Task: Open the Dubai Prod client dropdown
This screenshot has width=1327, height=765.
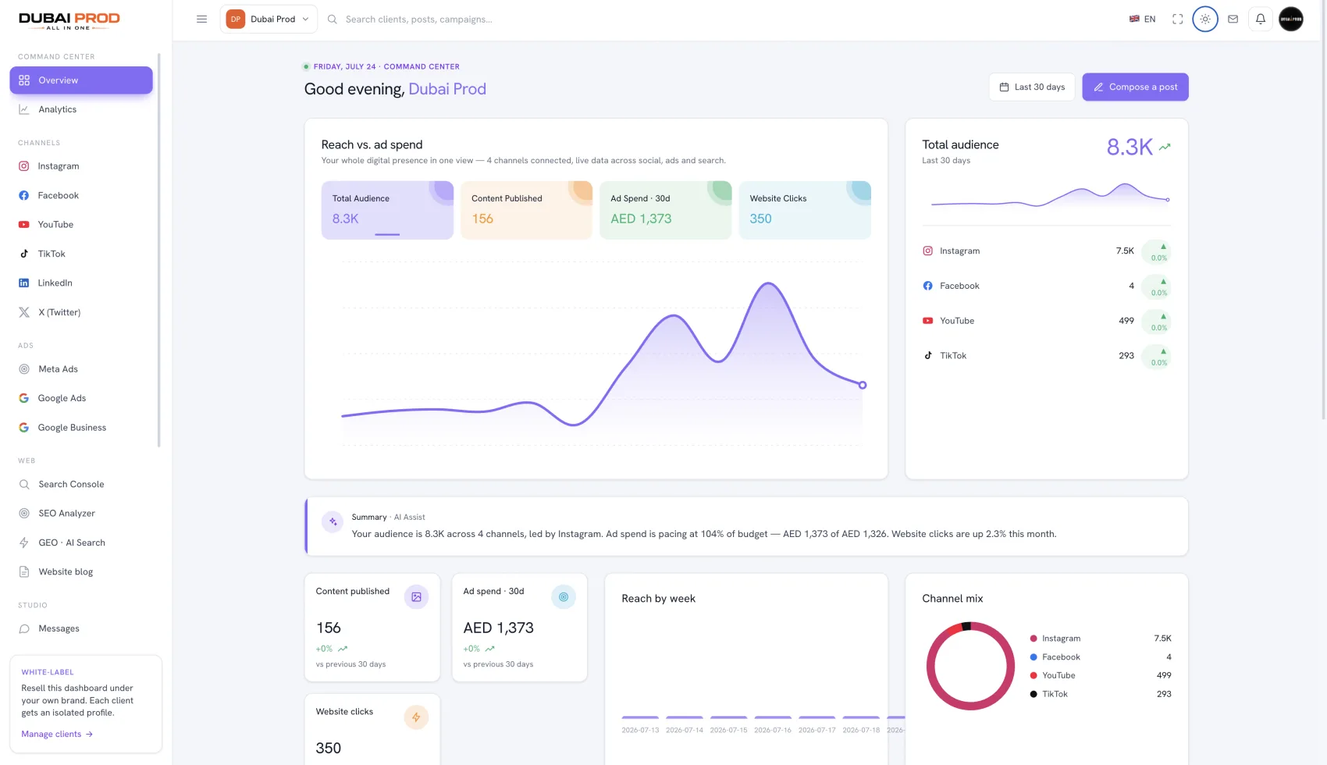Action: [269, 20]
